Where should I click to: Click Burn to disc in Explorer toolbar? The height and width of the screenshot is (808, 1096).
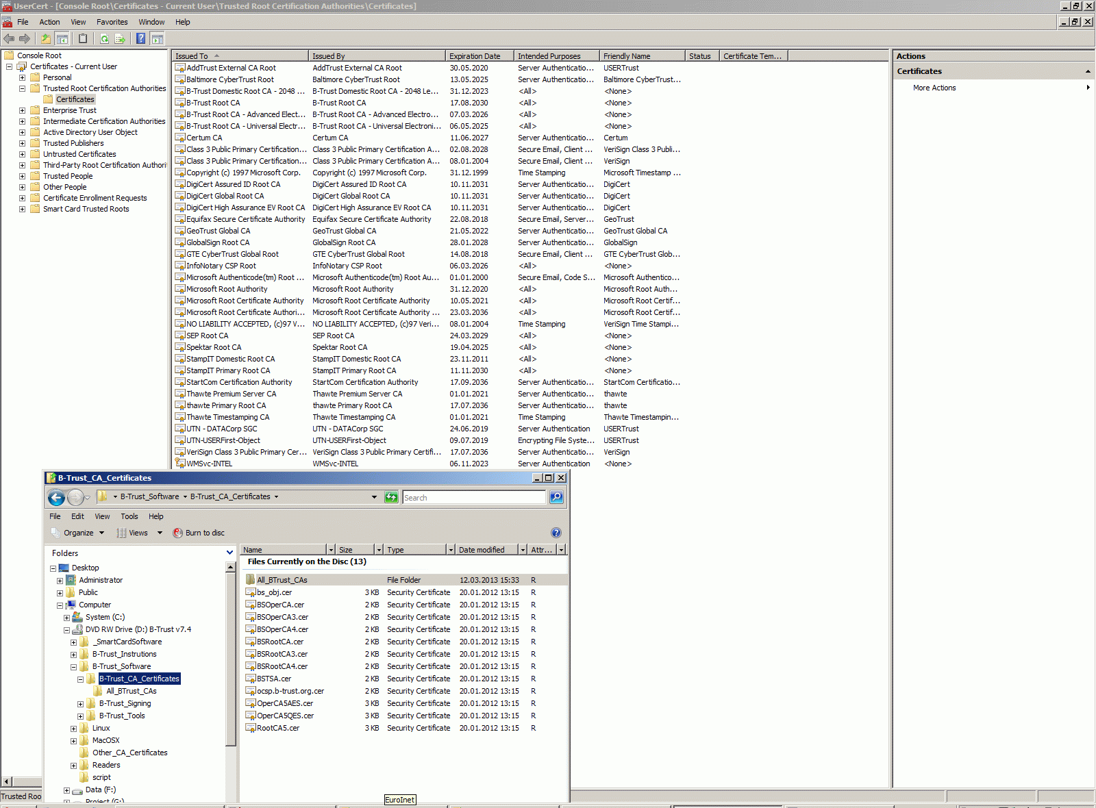[199, 533]
